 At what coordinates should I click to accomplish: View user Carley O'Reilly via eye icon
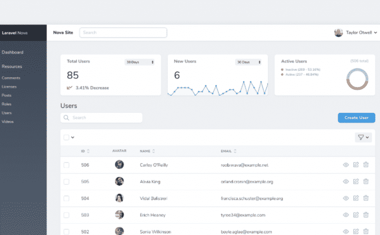pyautogui.click(x=345, y=165)
